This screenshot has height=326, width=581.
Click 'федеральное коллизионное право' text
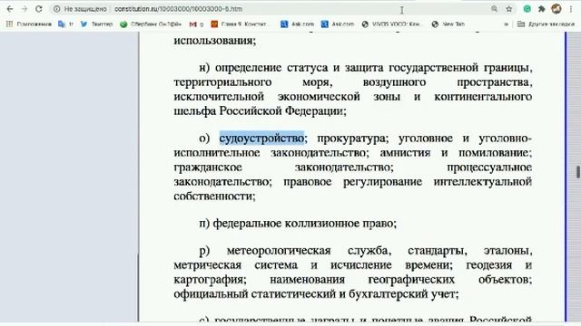(x=304, y=224)
